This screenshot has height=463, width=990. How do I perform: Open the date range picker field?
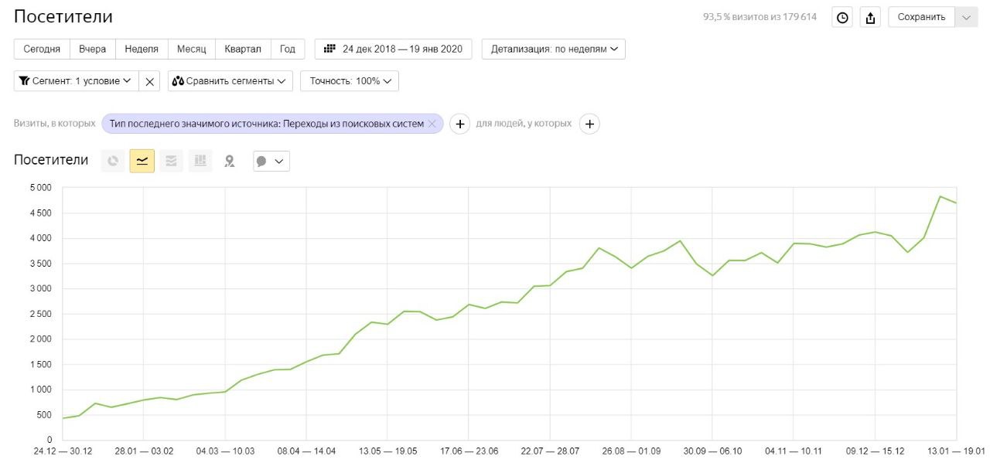(x=394, y=49)
